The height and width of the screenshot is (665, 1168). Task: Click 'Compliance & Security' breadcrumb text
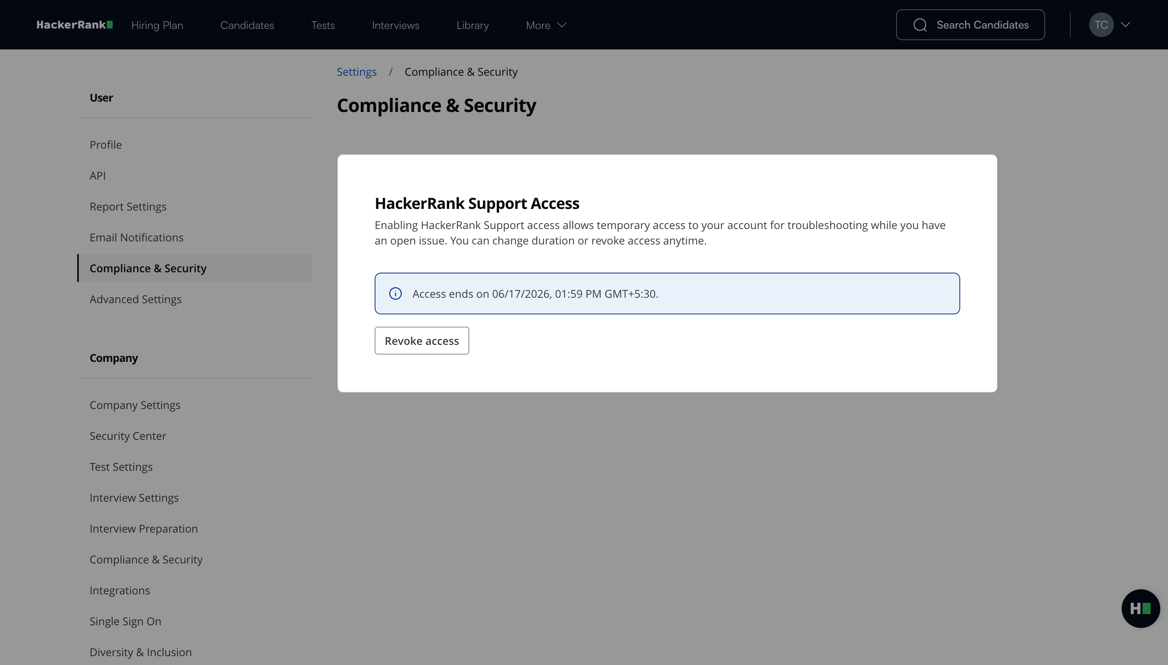(461, 72)
